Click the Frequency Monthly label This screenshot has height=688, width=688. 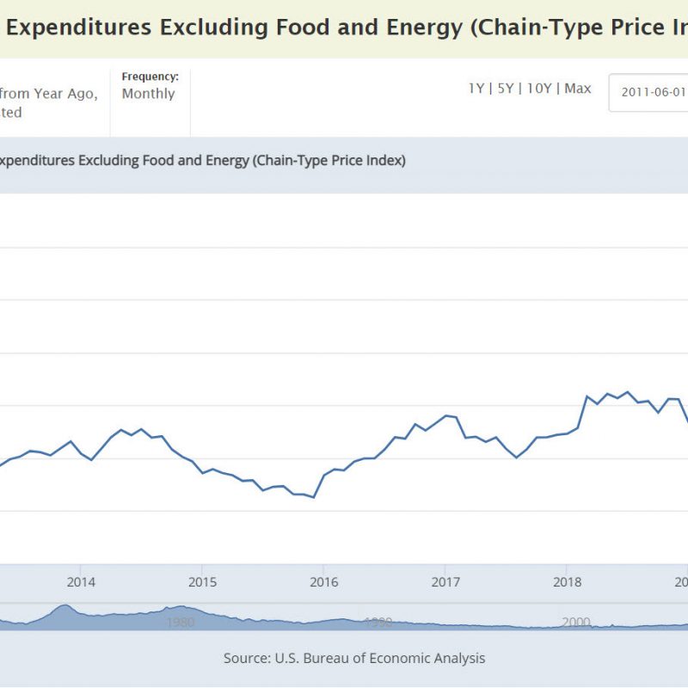click(150, 86)
